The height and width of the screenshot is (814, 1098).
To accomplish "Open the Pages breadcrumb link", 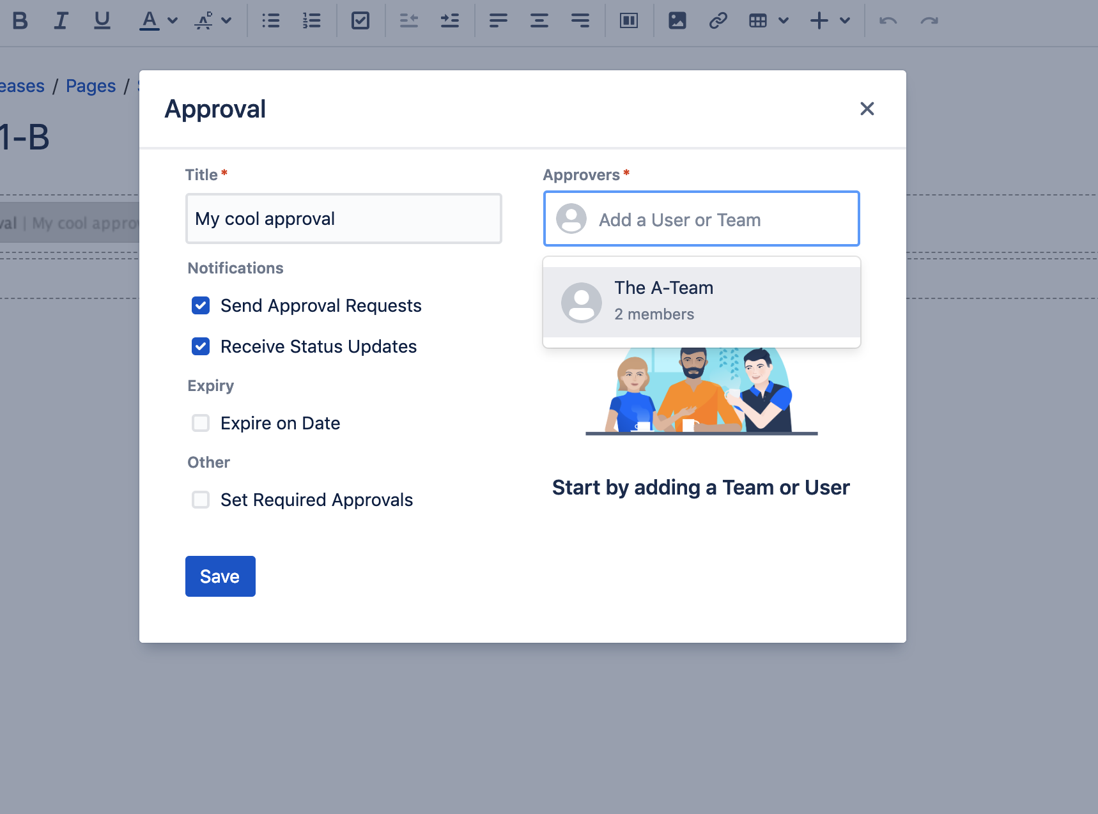I will point(91,86).
